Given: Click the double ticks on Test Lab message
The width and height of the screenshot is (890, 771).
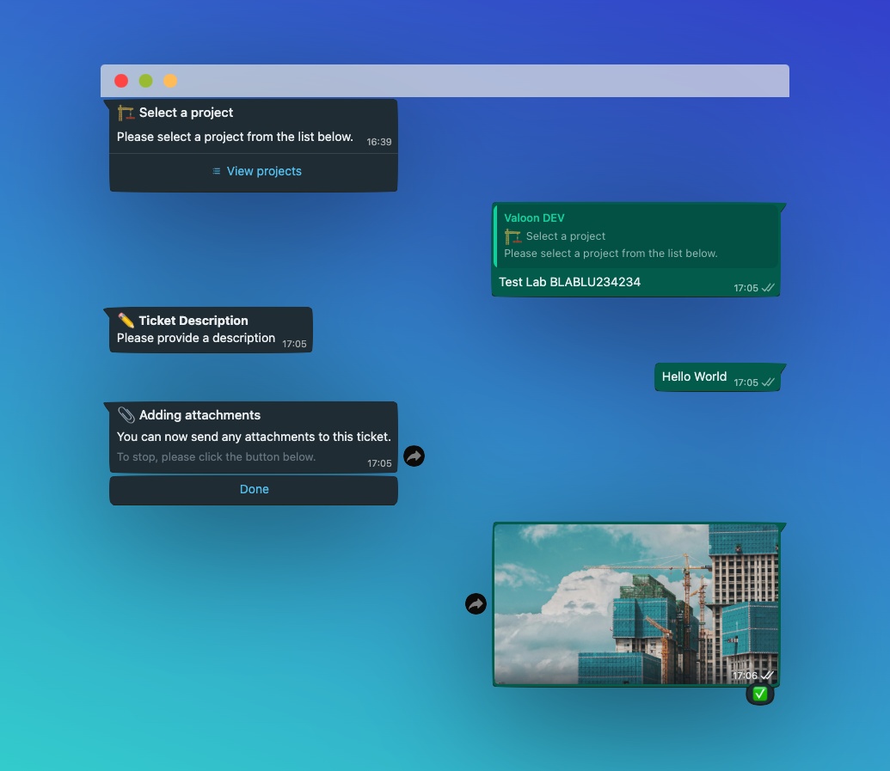Looking at the screenshot, I should [768, 288].
